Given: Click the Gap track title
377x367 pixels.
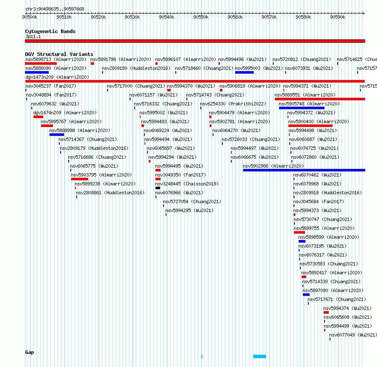Looking at the screenshot, I should pos(30,352).
